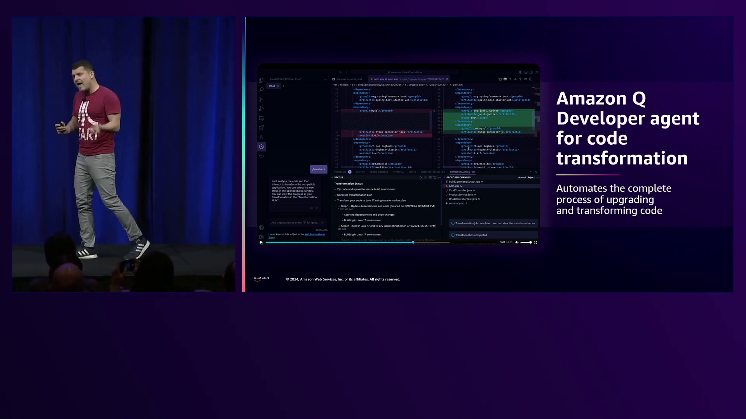Viewport: 746px width, 419px height.
Task: Close the pom.xml diff tab
Action: [x=447, y=79]
